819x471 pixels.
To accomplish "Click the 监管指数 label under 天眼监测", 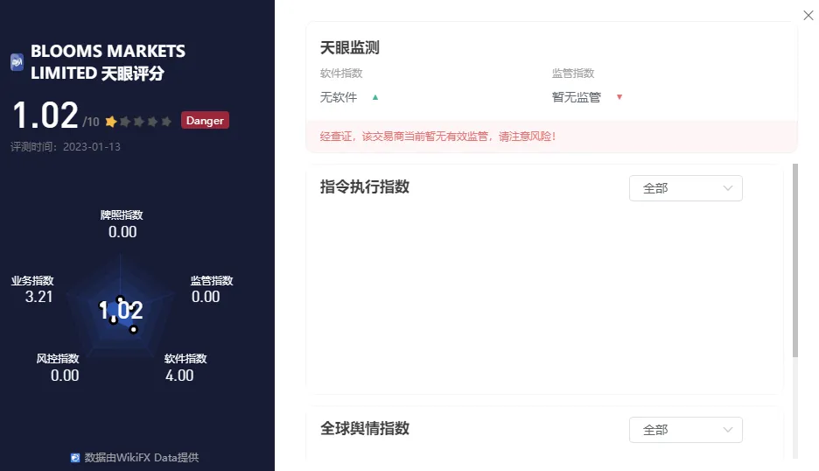I will point(573,74).
